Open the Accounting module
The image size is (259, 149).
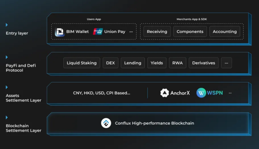224,32
